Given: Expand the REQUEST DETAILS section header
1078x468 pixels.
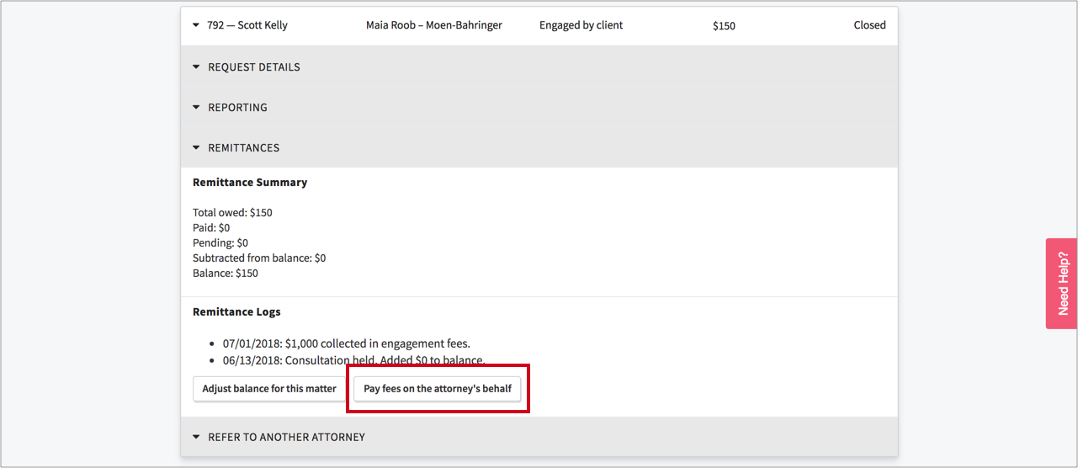Looking at the screenshot, I should (254, 67).
